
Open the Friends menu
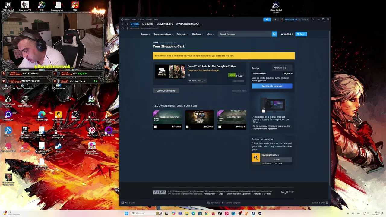click(x=141, y=20)
